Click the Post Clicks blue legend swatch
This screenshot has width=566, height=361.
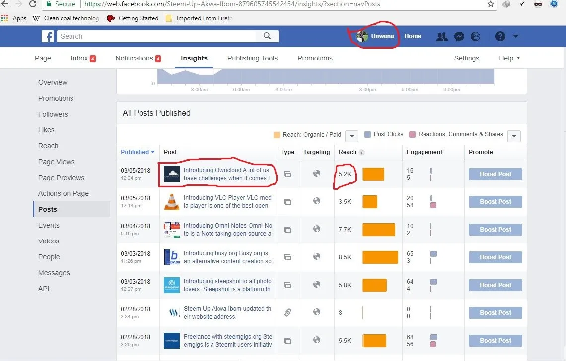click(367, 134)
